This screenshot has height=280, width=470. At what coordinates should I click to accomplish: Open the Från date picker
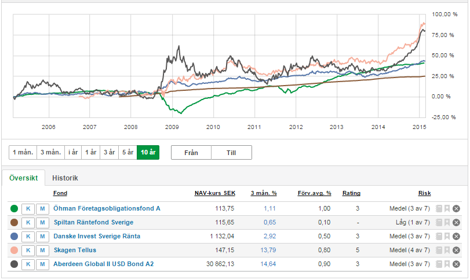click(x=191, y=152)
